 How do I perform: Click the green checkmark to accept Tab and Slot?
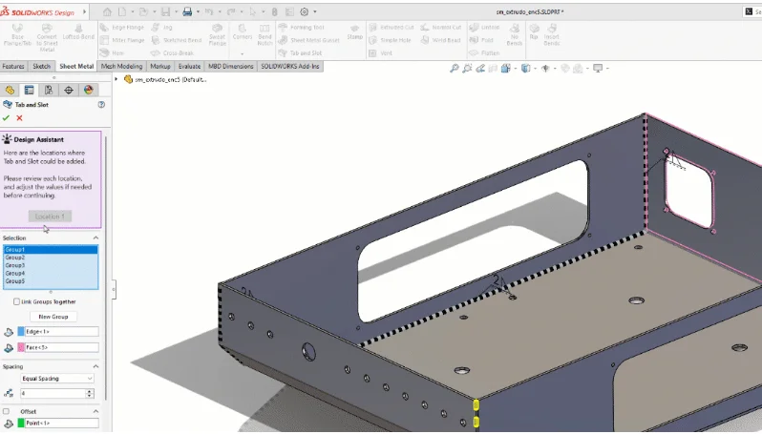7,118
